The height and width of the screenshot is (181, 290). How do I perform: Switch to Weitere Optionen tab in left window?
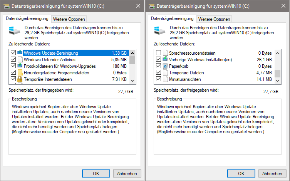69,19
